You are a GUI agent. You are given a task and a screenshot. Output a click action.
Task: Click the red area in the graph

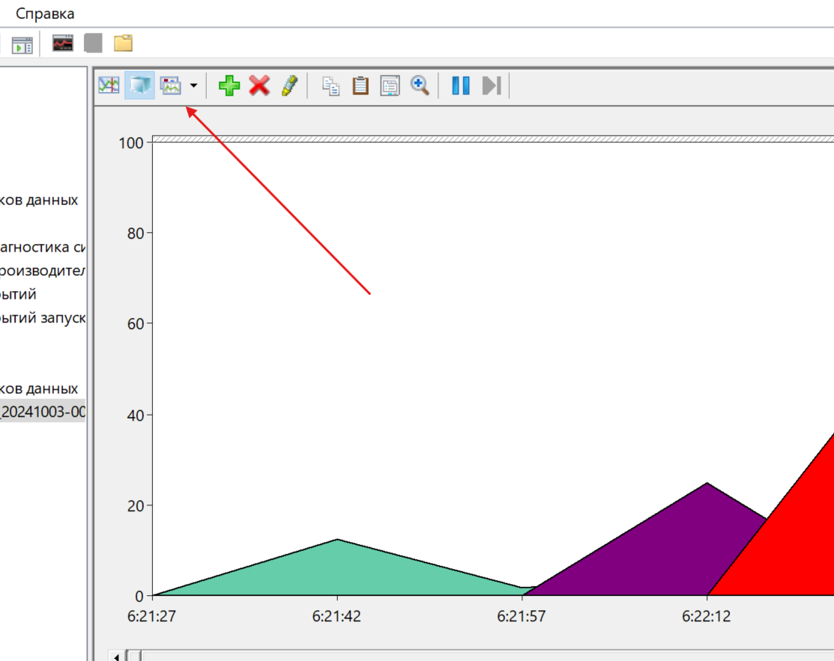pyautogui.click(x=794, y=546)
